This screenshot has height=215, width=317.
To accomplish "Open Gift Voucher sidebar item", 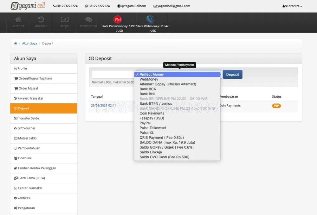I will point(44,128).
